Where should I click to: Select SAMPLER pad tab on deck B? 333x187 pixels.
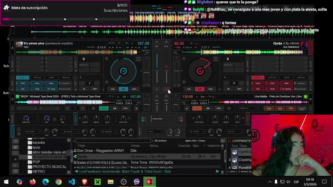pos(301,77)
